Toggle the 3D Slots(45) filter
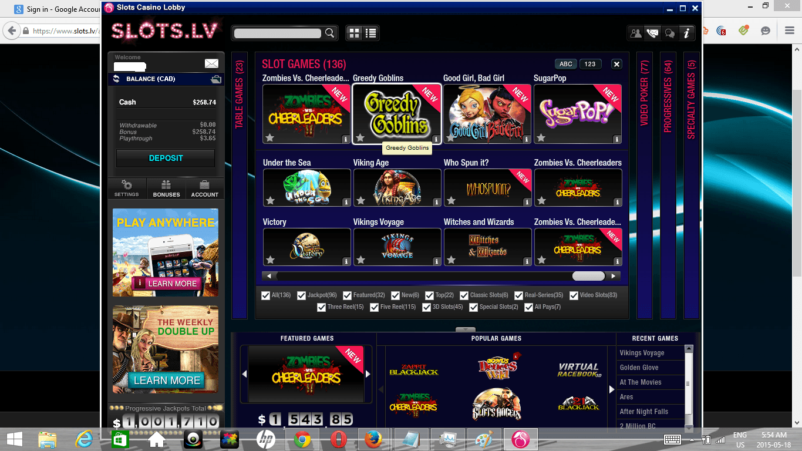 click(427, 307)
